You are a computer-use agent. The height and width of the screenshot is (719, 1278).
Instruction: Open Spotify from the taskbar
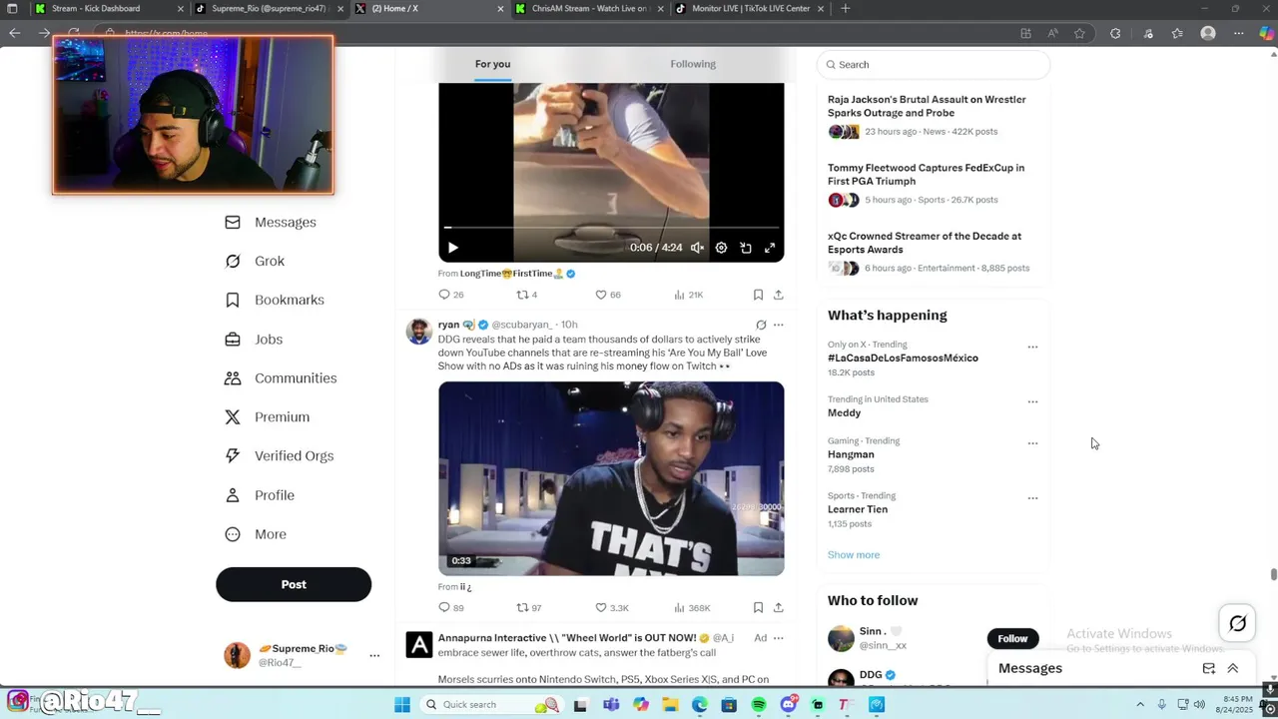(759, 705)
